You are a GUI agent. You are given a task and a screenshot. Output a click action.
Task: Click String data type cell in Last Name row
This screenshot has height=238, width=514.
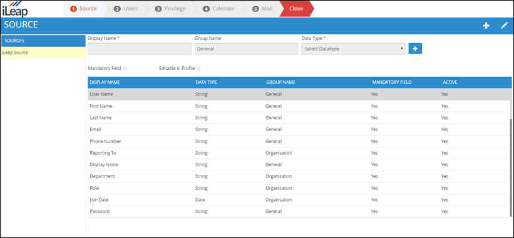click(x=201, y=117)
